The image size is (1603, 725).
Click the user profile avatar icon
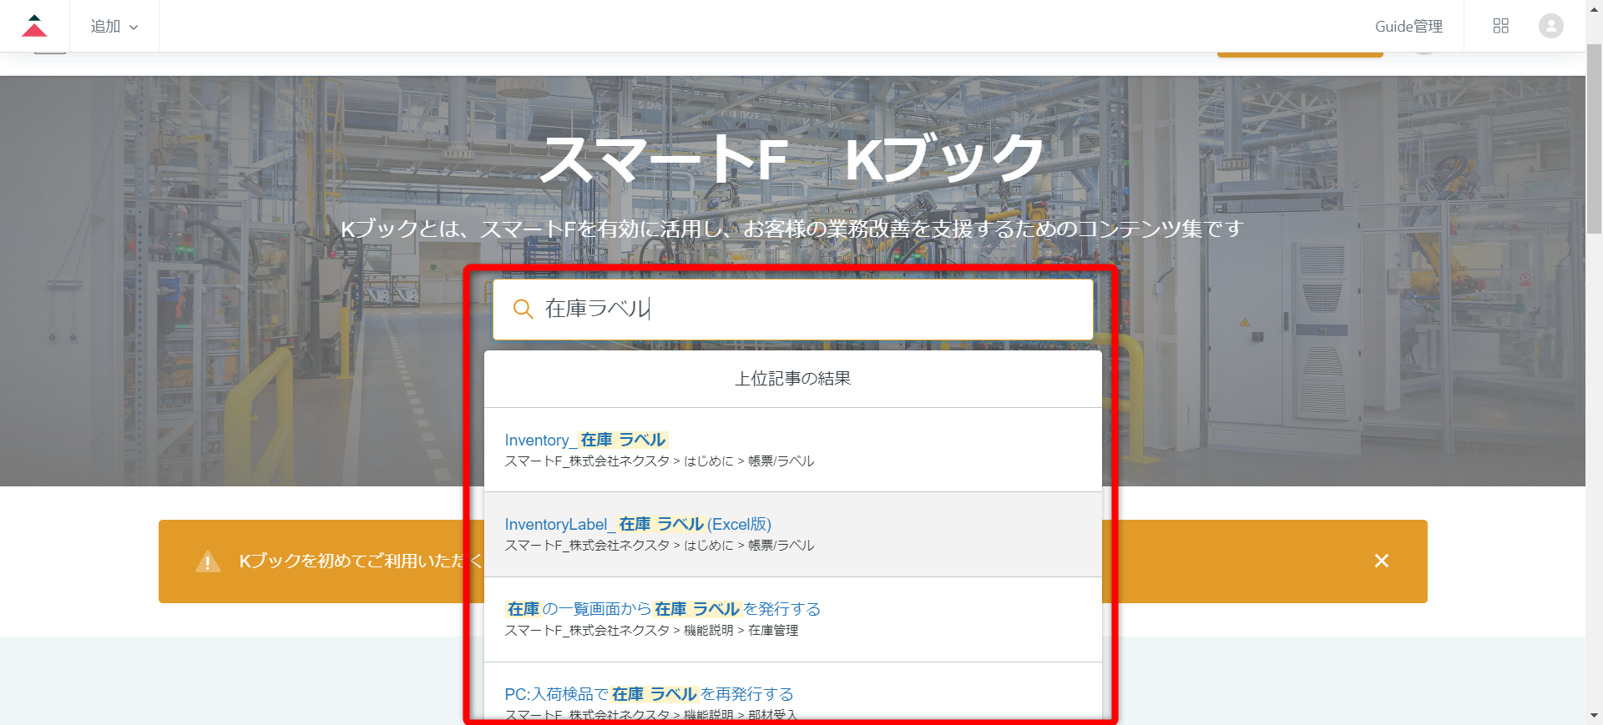[1550, 26]
